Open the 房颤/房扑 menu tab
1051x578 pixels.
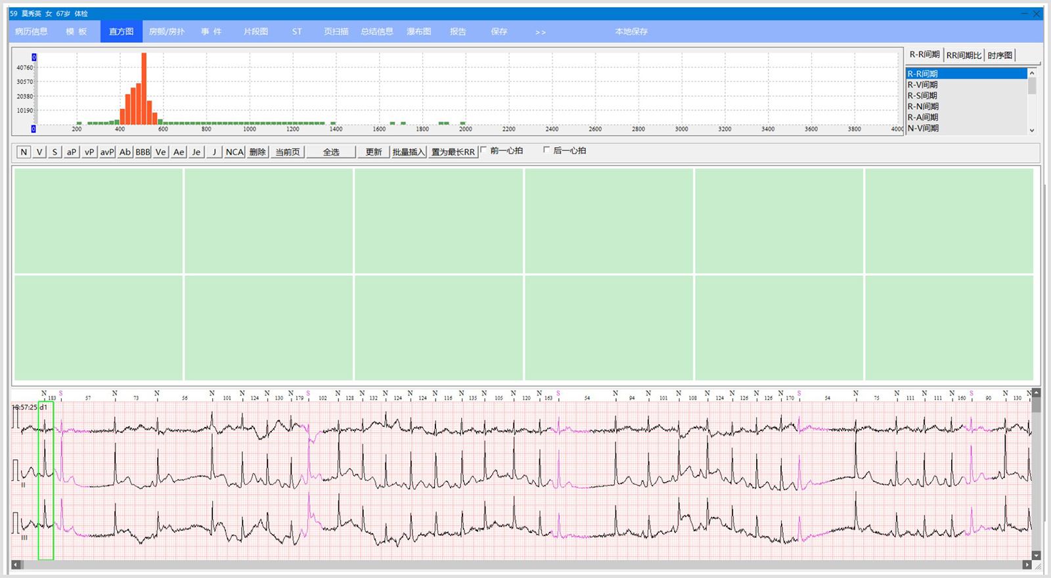(x=167, y=32)
